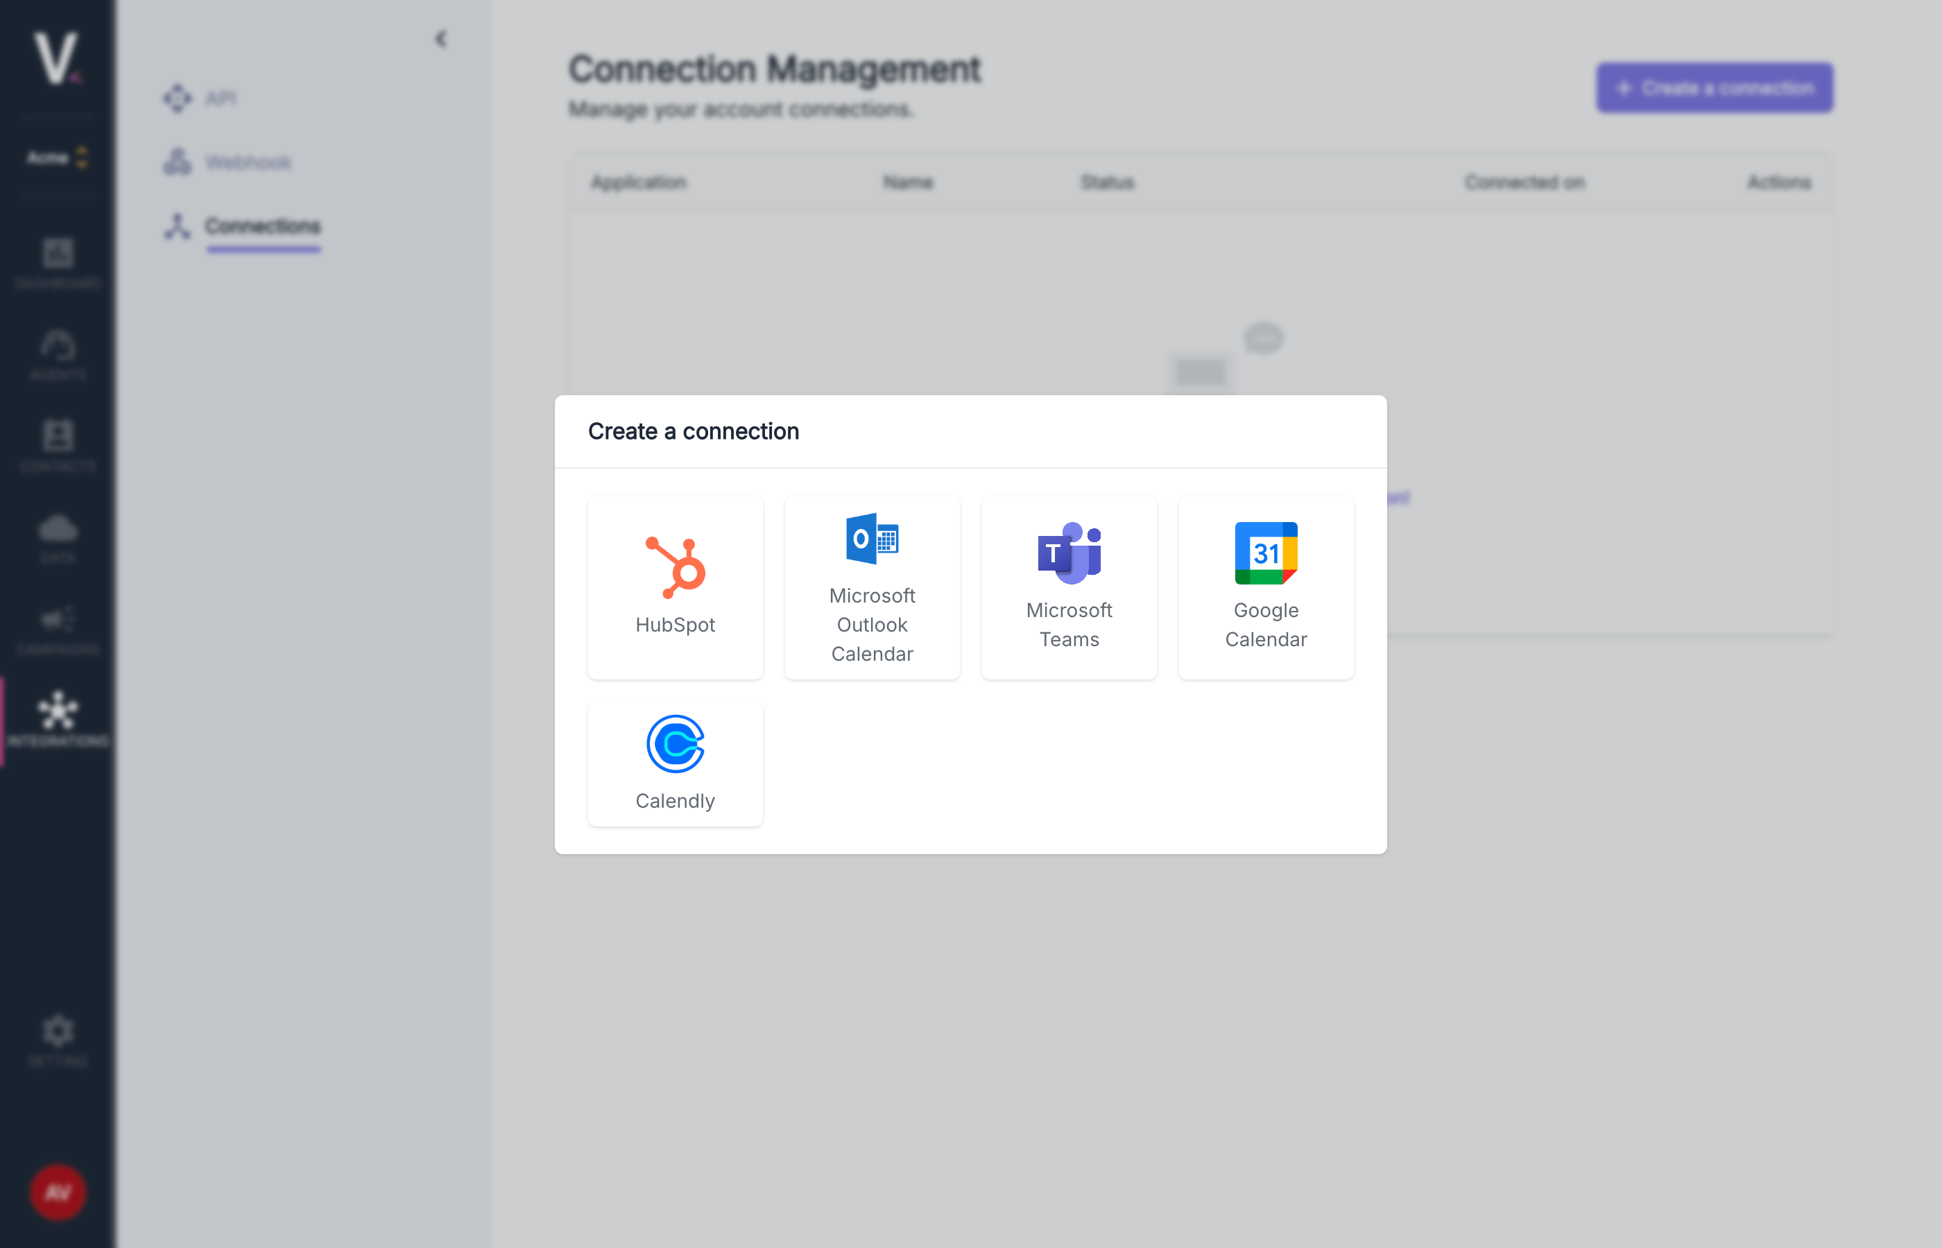Open Settings via the gear icon
1942x1248 pixels.
coord(57,1035)
